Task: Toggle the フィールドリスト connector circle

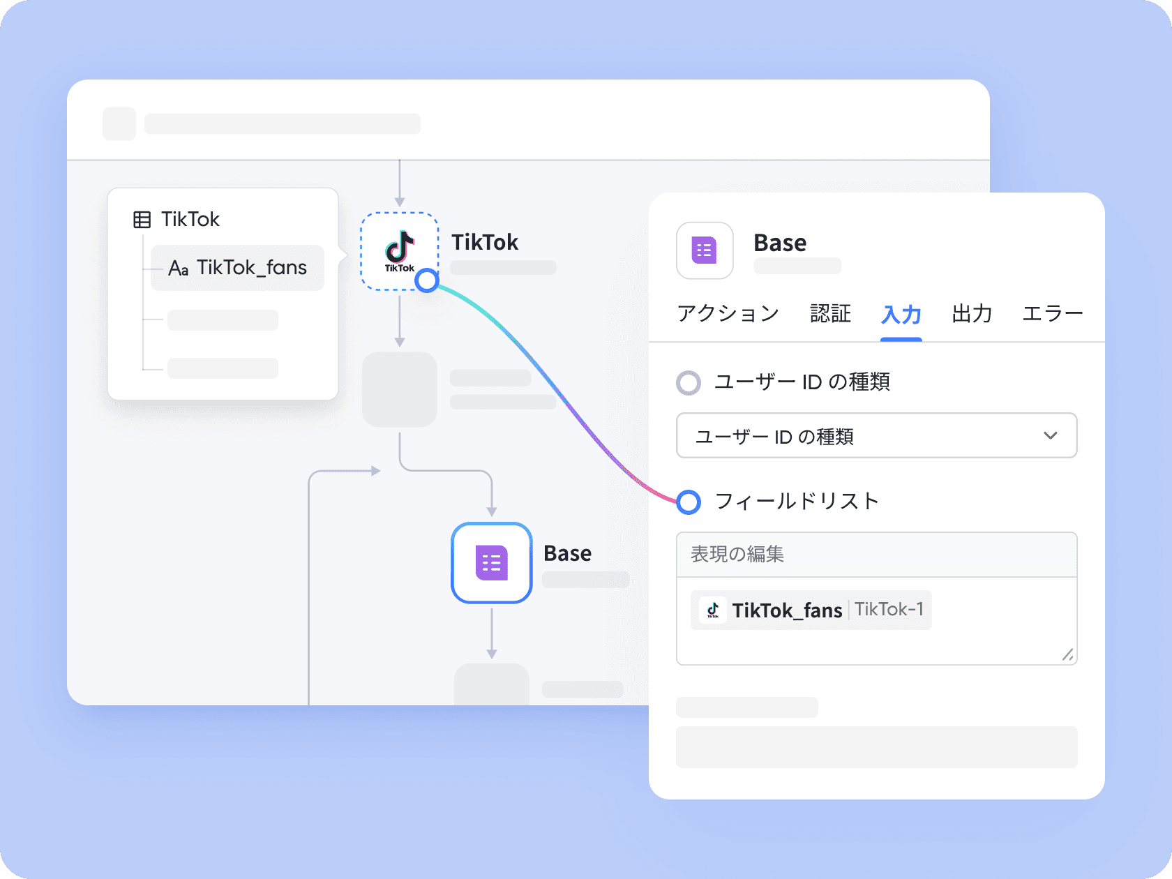Action: coord(689,502)
